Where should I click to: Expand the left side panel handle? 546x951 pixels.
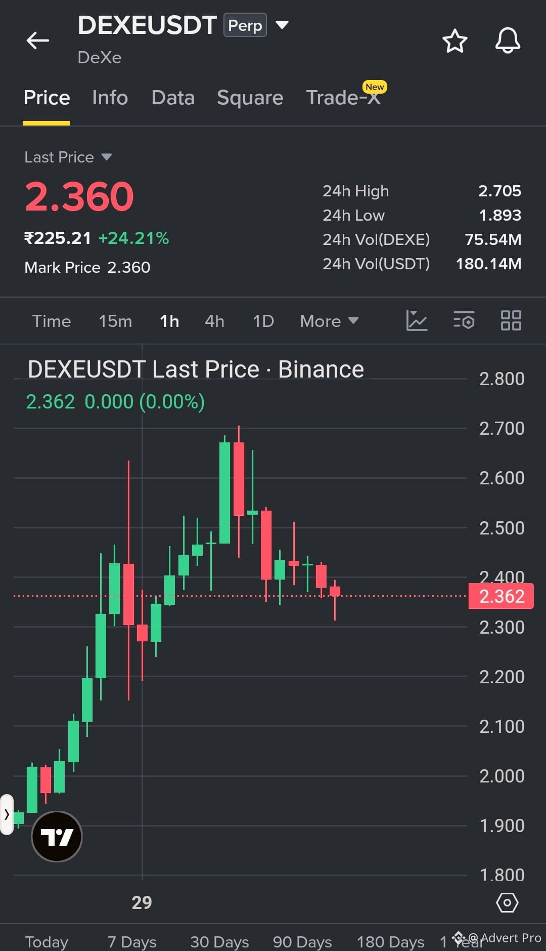7,814
